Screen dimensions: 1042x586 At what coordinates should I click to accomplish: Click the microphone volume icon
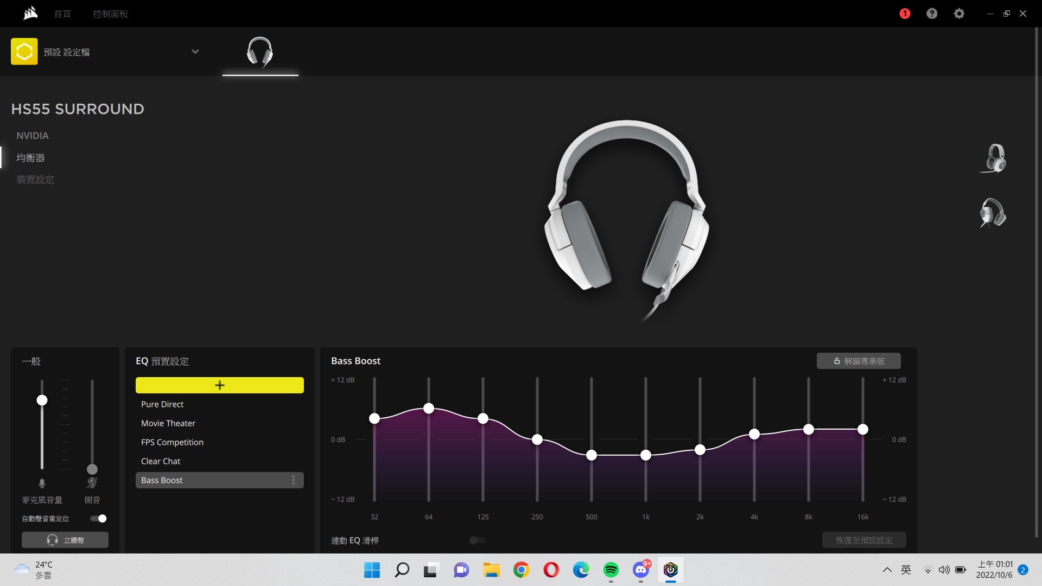pyautogui.click(x=42, y=483)
